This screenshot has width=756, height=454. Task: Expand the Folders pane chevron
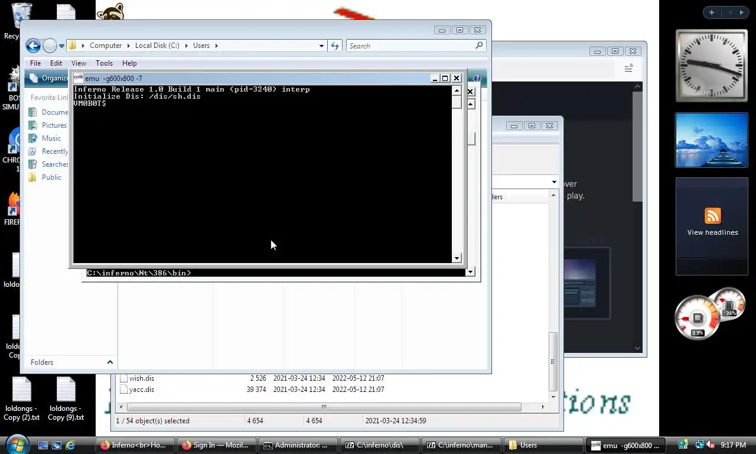pyautogui.click(x=110, y=362)
